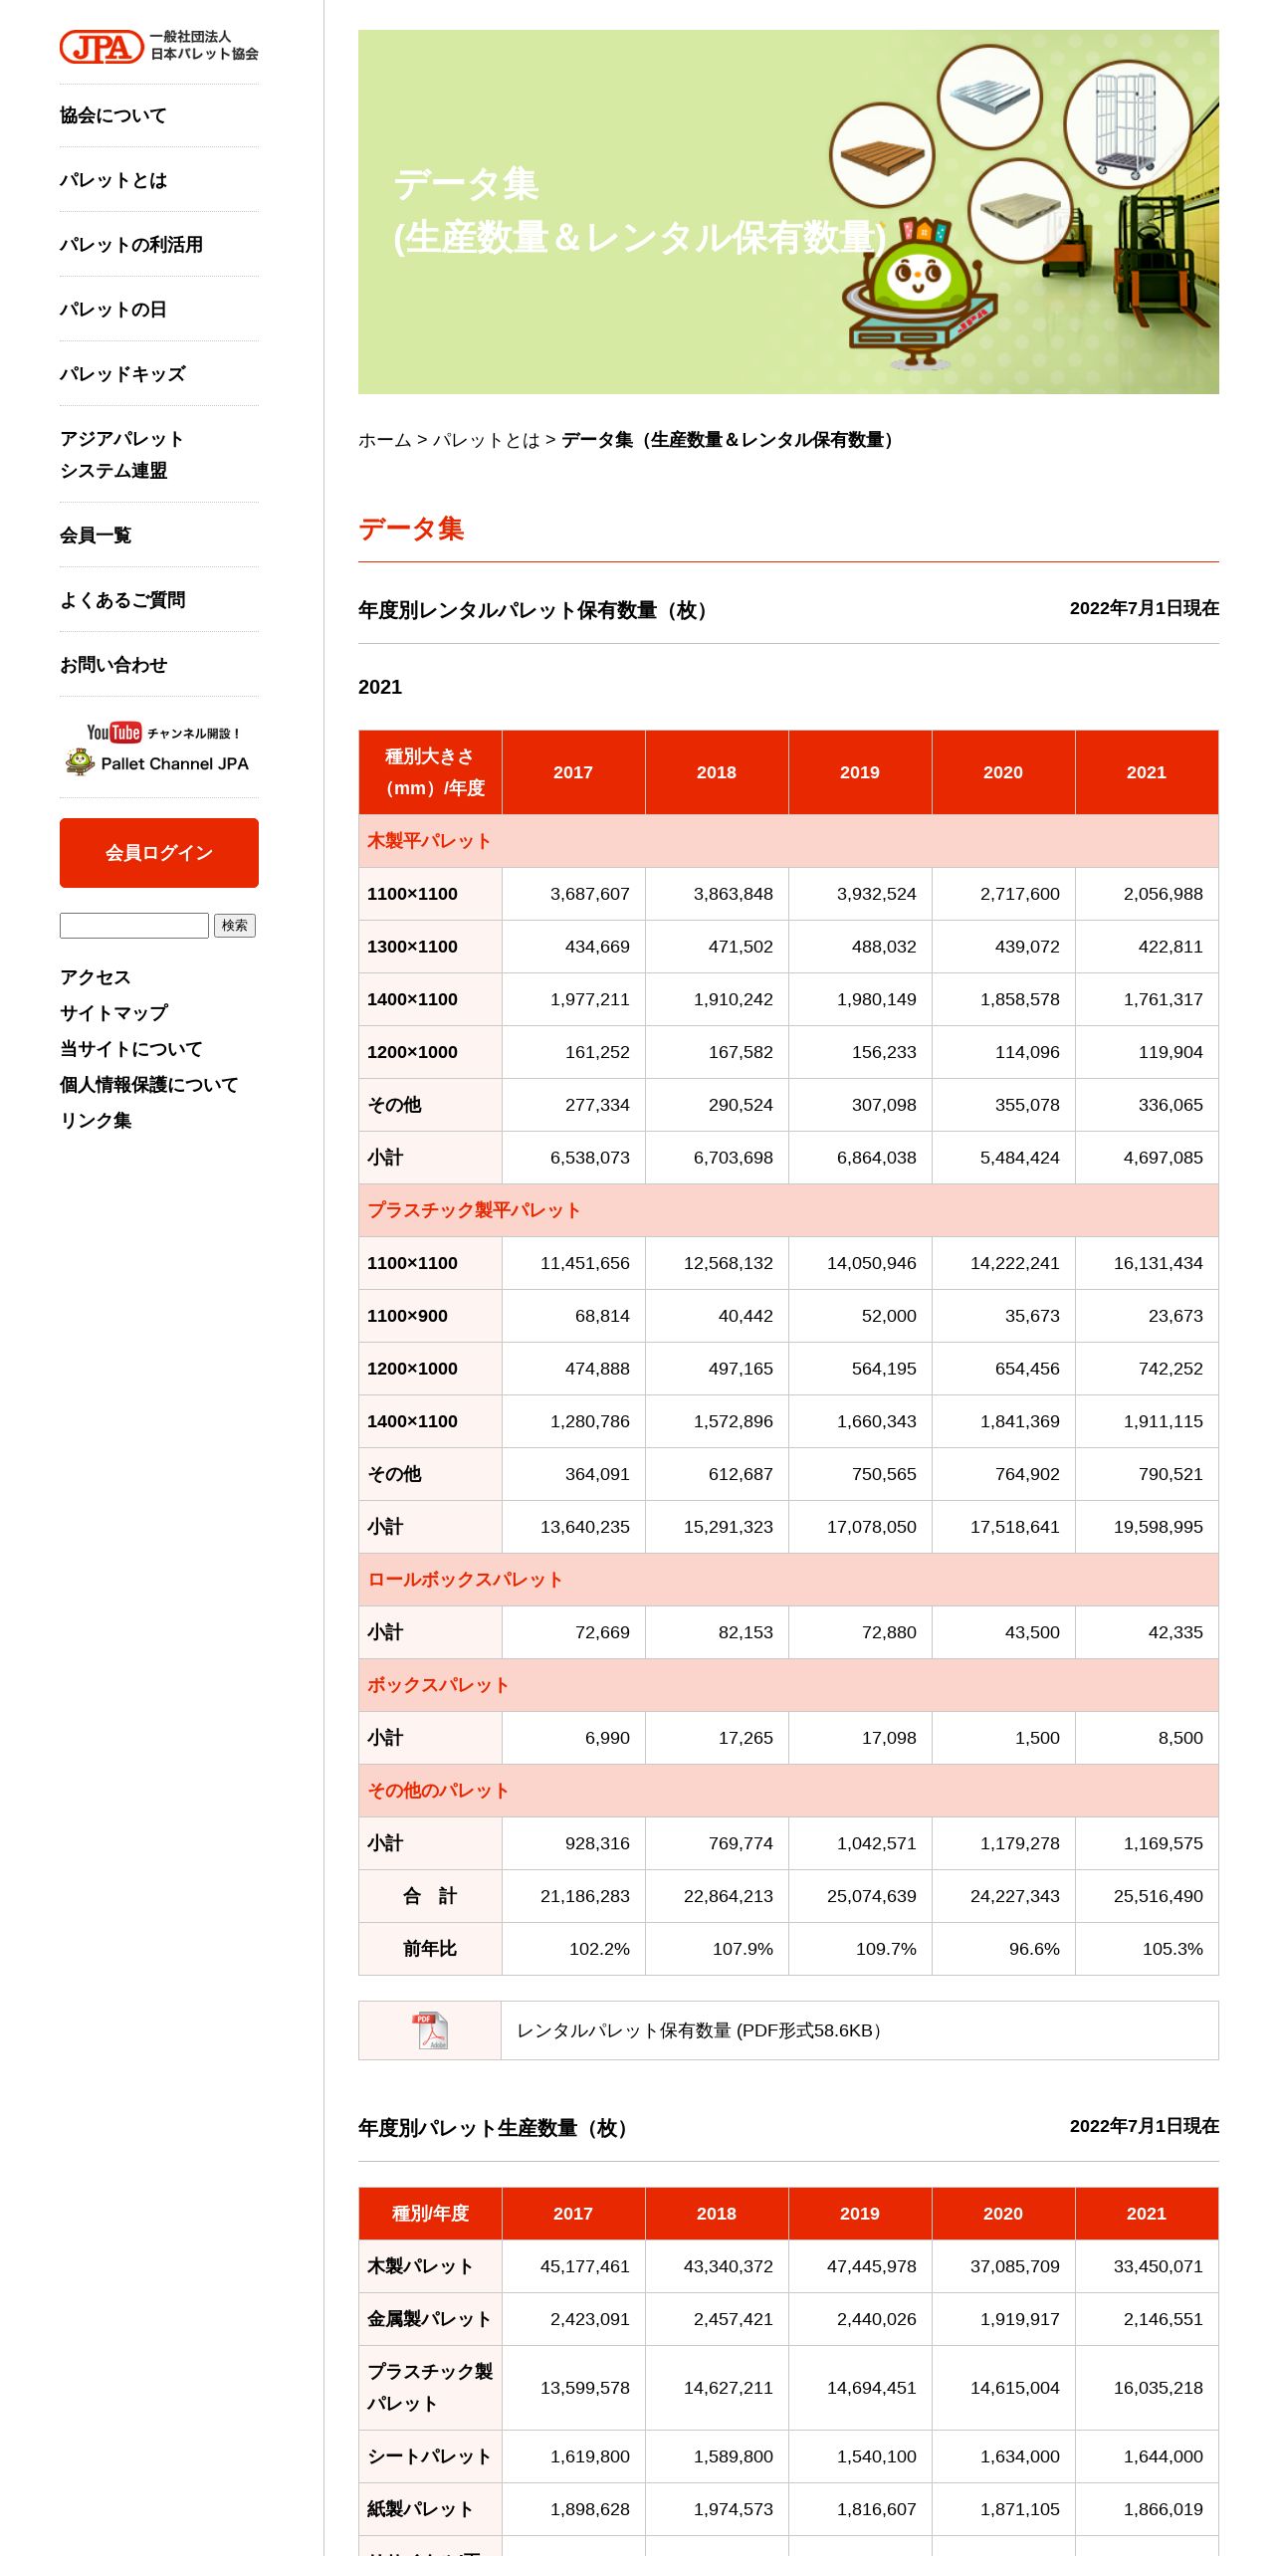Click the 木製平パレット section row

(788, 841)
